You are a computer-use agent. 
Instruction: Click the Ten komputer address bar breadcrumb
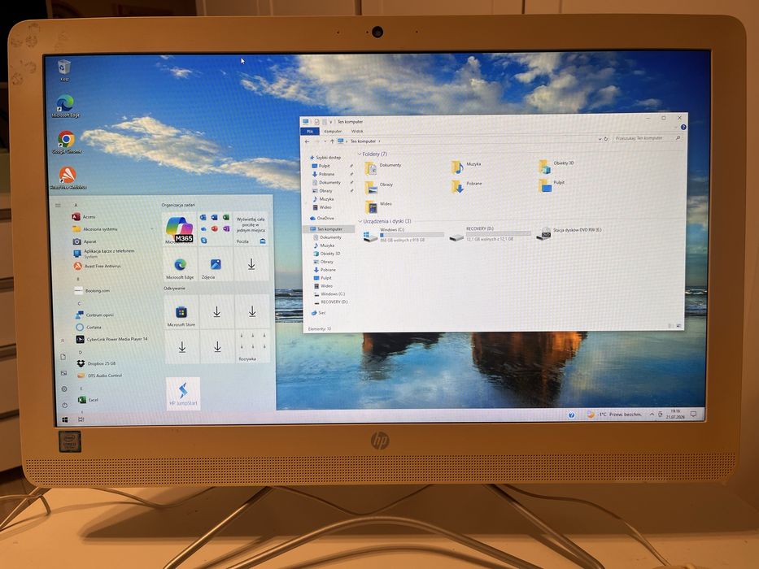[x=363, y=141]
